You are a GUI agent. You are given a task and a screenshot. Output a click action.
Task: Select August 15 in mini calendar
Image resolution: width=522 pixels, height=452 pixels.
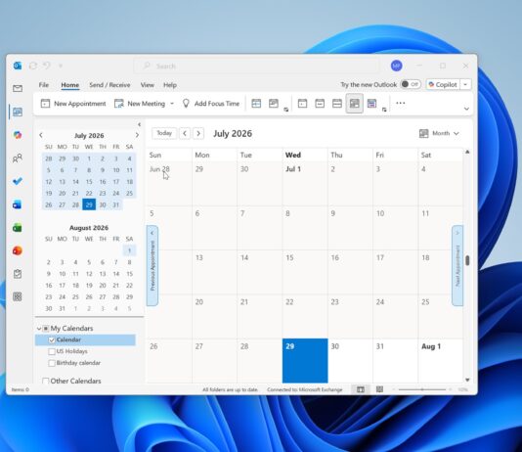(129, 274)
